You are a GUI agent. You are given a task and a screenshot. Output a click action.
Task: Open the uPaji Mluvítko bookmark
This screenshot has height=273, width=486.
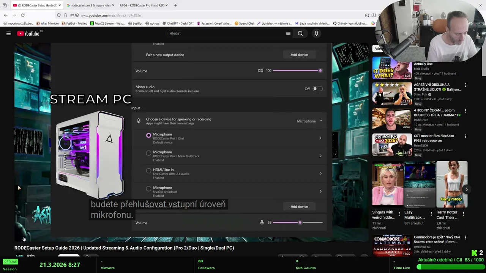click(47, 23)
